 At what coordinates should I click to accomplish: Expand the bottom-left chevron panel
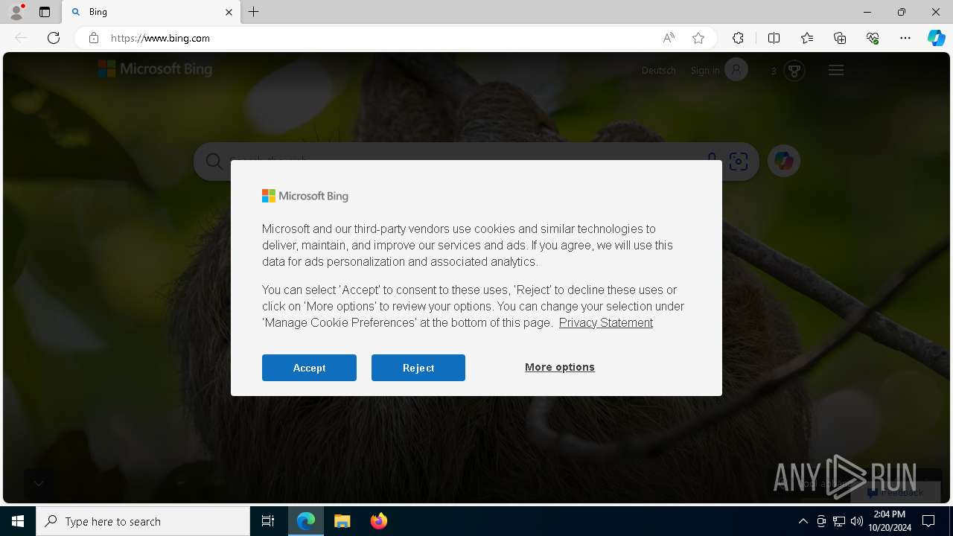tap(39, 483)
